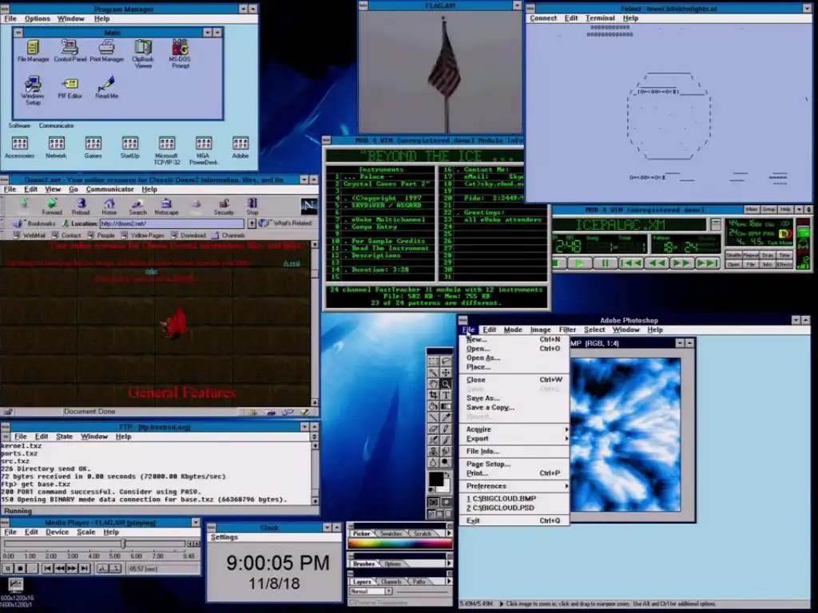Toggle Shuffle in MOD4WIN player
Screen dimensions: 818x613
point(734,255)
